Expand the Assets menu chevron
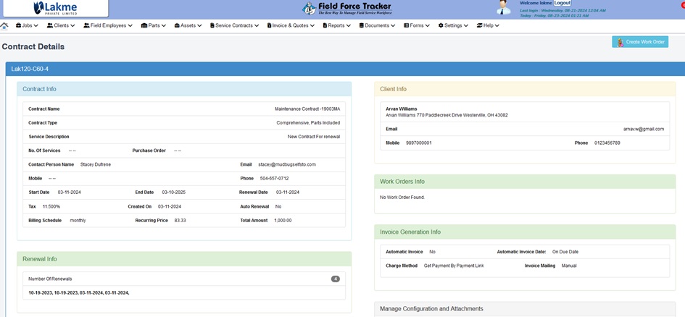This screenshot has width=685, height=317. tap(199, 26)
